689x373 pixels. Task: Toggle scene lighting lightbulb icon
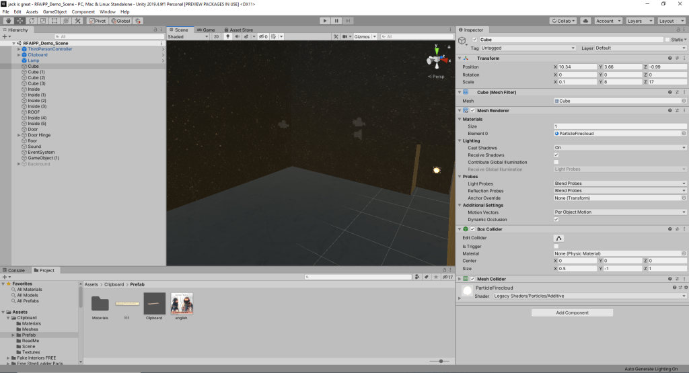click(x=227, y=36)
